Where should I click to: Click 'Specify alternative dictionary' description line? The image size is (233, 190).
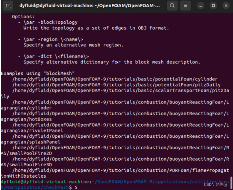112,62
